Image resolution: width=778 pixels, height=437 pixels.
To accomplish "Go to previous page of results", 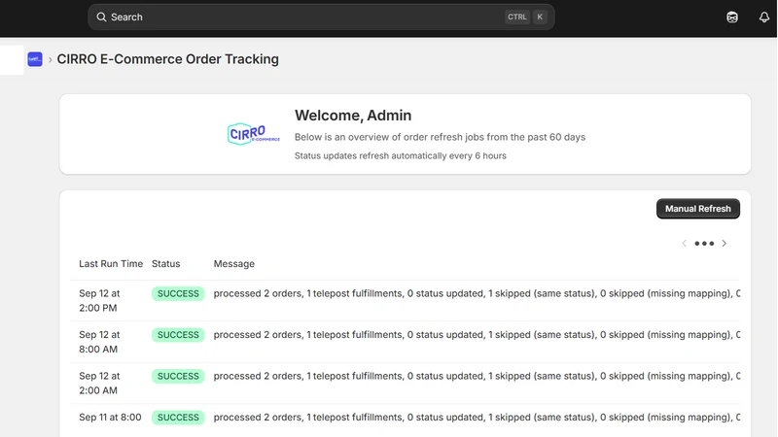I will click(x=685, y=244).
